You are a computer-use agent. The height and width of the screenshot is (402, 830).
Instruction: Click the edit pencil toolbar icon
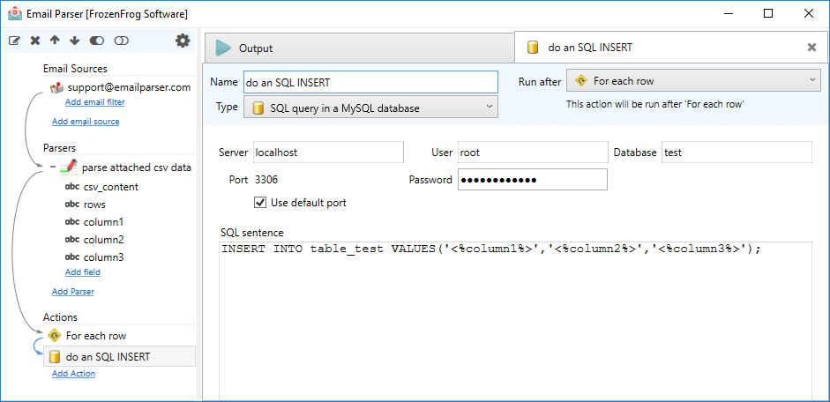pos(15,41)
